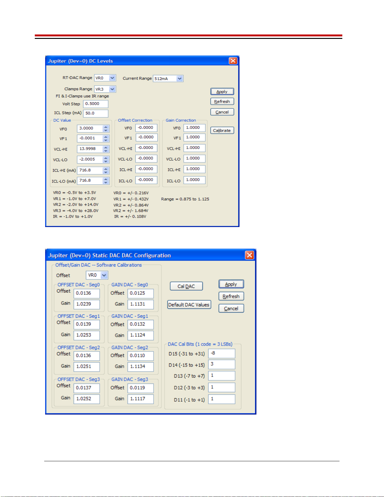
Task: Click OFFSET DAC Seg2 Offset field
Action: coord(87,356)
